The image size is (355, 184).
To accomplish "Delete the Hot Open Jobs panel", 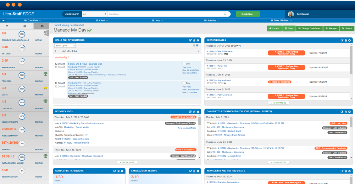I will click(194, 112).
